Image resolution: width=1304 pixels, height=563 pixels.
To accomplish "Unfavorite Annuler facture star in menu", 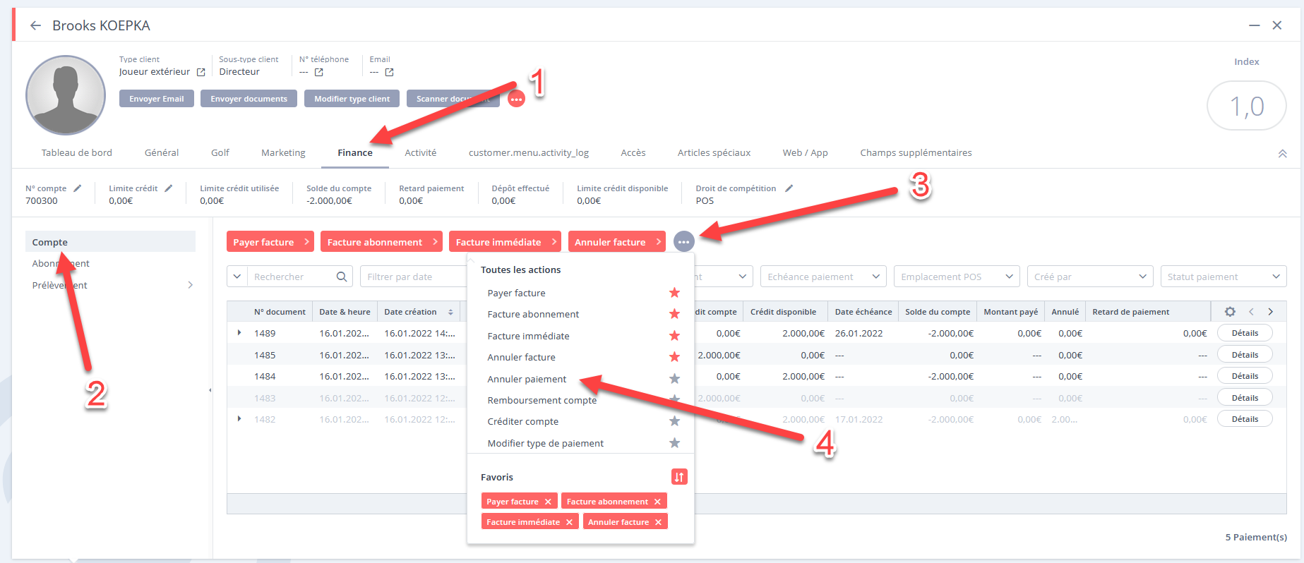I will pyautogui.click(x=674, y=357).
